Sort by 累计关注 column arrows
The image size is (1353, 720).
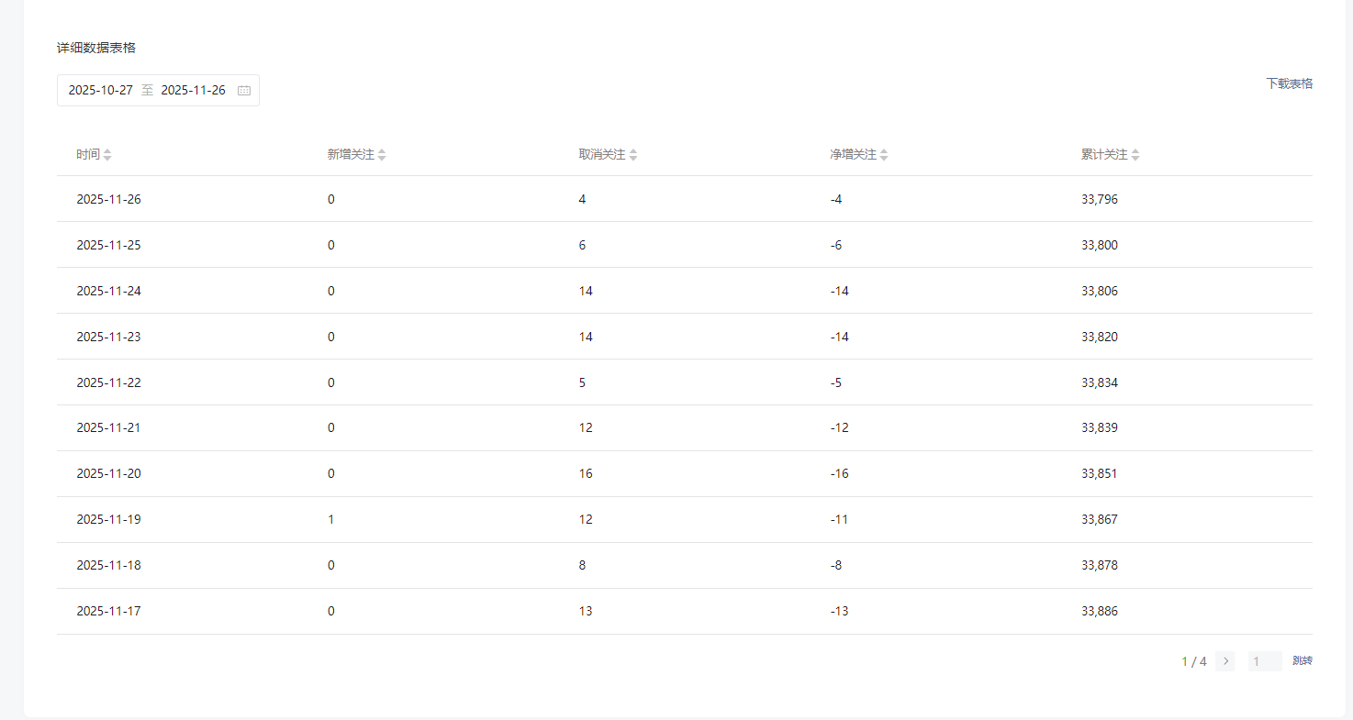point(1135,155)
